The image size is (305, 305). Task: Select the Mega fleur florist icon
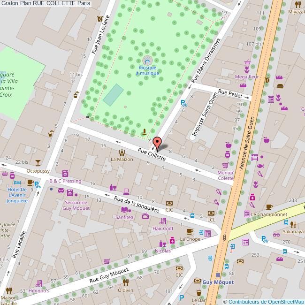pos(247,69)
